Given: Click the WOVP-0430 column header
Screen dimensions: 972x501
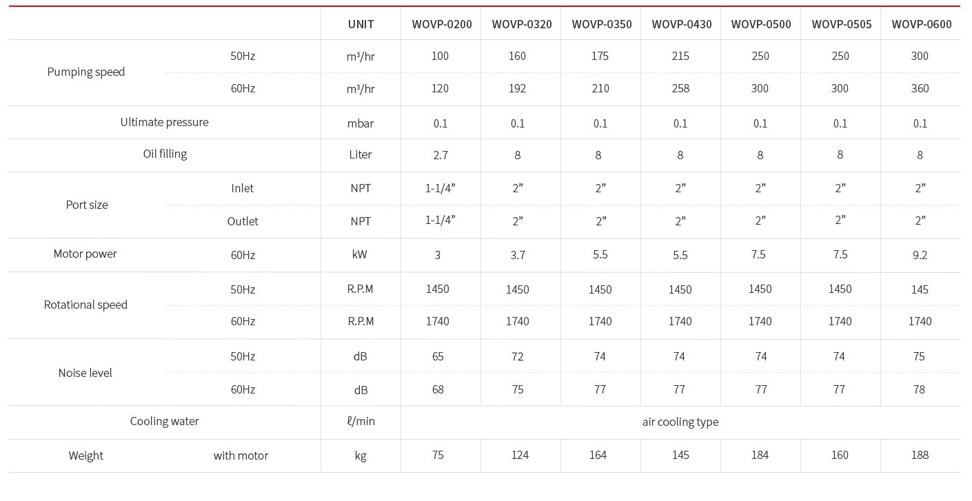Looking at the screenshot, I should (681, 24).
